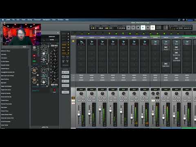Screen dimensions: 196x147
Task: Click the Apply To bar at plugin panel bottom
Action: coord(45,127)
